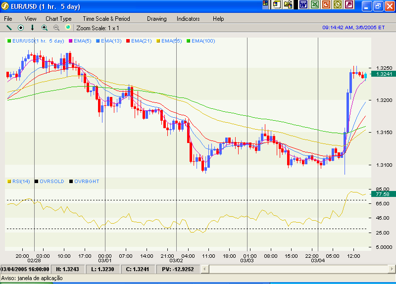Select the down arrow marker tool
The width and height of the screenshot is (396, 284).
click(x=33, y=28)
